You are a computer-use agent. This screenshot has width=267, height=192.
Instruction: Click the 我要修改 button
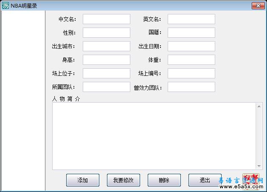click(124, 180)
